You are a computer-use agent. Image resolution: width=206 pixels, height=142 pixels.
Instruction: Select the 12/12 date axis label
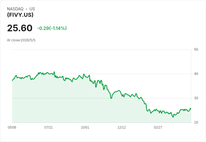[x=121, y=127]
